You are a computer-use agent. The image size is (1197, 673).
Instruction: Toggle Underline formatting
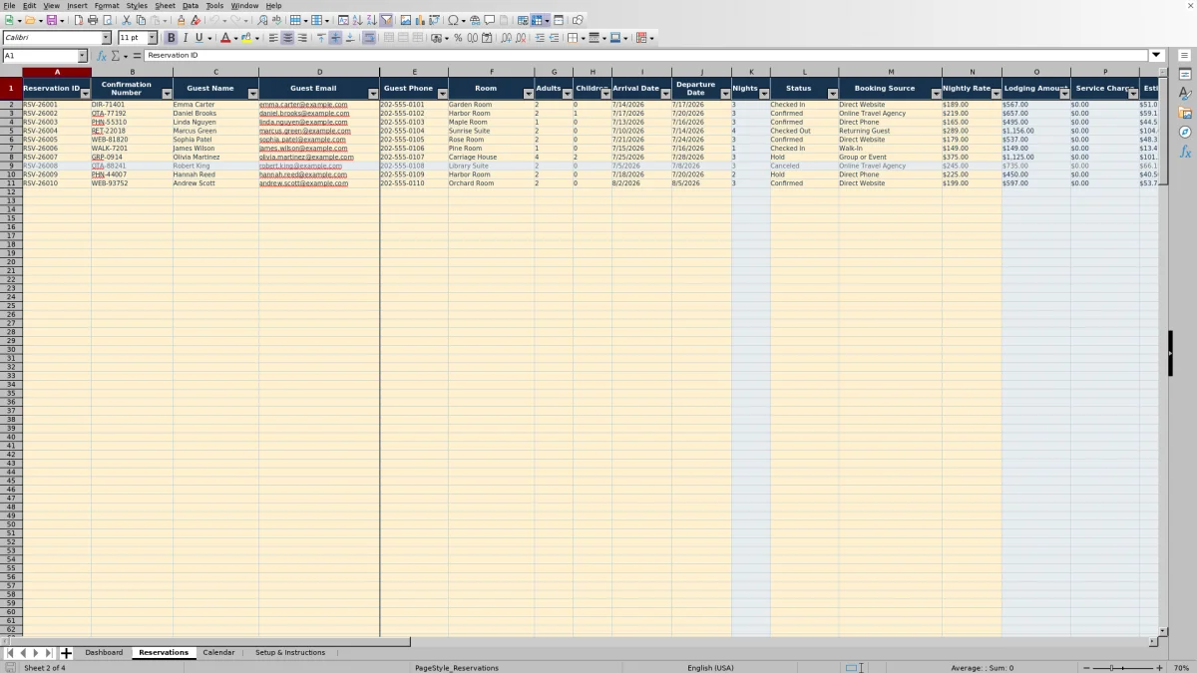[199, 38]
